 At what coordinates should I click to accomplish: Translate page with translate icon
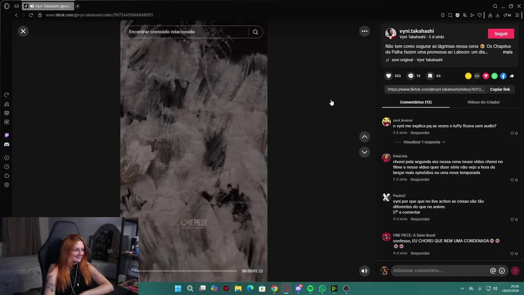(465, 15)
